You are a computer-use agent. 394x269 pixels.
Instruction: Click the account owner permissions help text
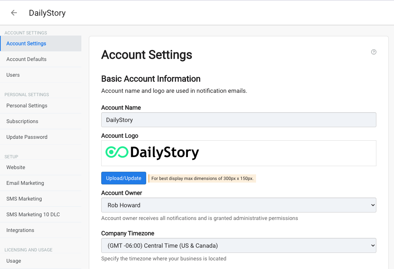[x=199, y=218]
